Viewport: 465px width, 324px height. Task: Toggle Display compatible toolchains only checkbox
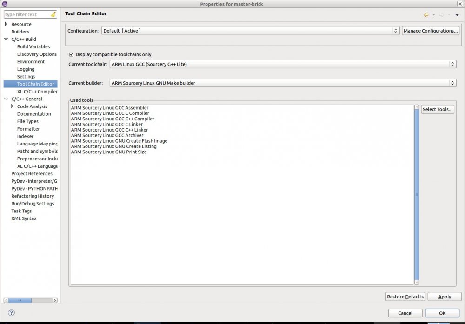72,54
